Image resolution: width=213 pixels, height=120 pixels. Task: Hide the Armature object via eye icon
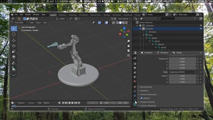(201, 29)
